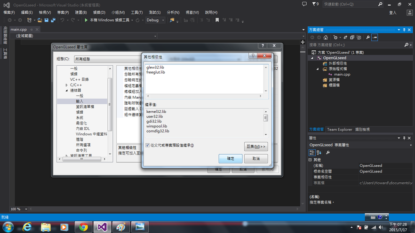Viewport: 415px width, 233px height.
Task: Open the 偵錯(D) menu
Action: point(99,12)
